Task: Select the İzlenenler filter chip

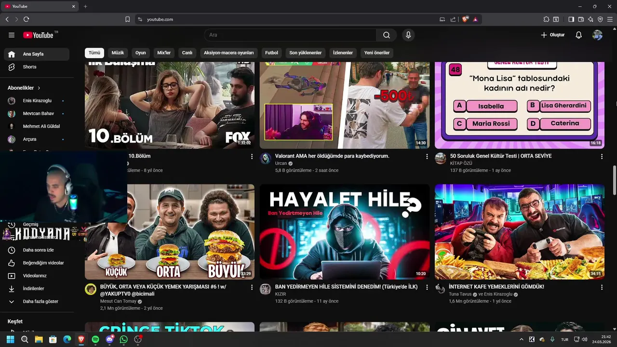Action: 343,53
